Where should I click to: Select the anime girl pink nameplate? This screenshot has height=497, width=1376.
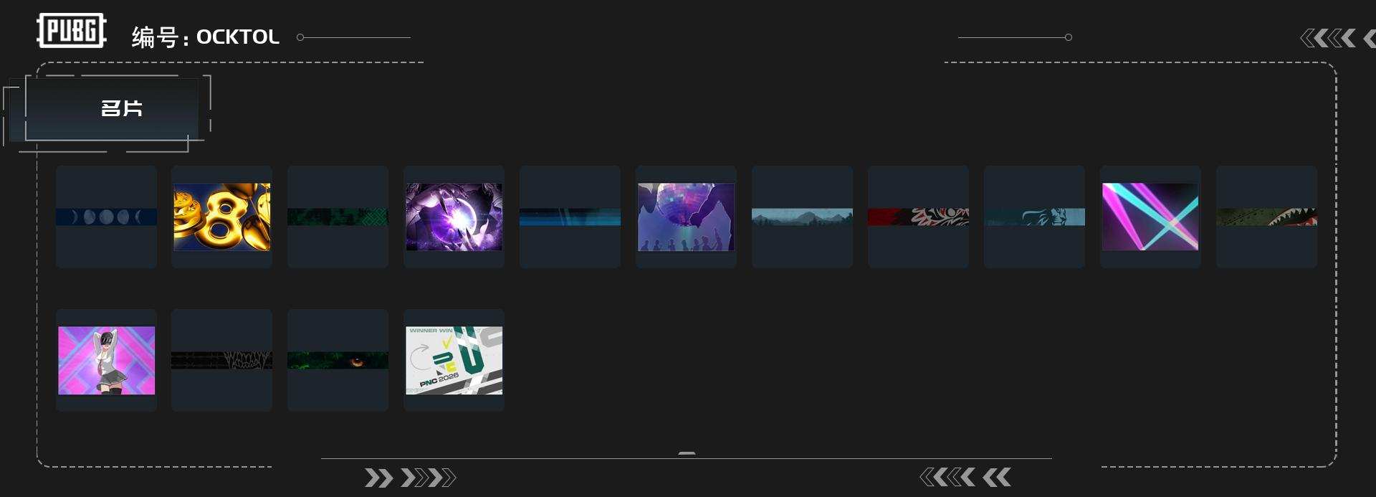point(106,360)
